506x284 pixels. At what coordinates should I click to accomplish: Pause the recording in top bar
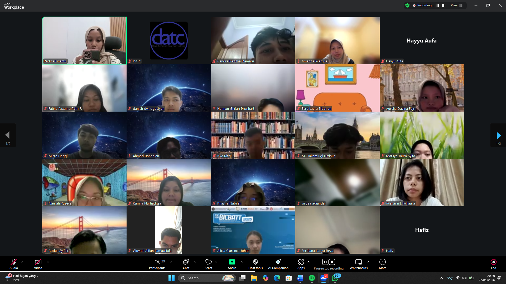(x=438, y=6)
